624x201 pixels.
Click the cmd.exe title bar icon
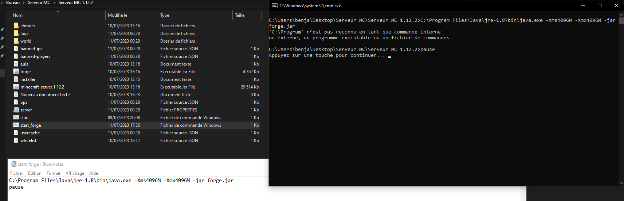[275, 6]
